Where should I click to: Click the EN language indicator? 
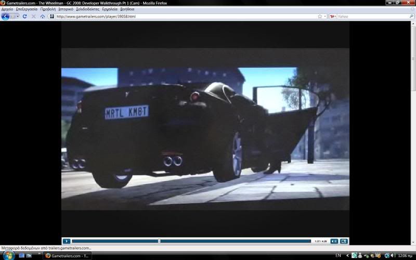(339, 255)
